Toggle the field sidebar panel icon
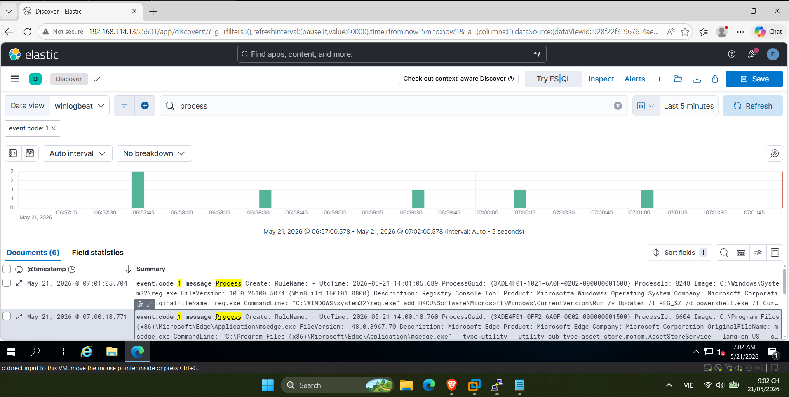 [x=13, y=153]
